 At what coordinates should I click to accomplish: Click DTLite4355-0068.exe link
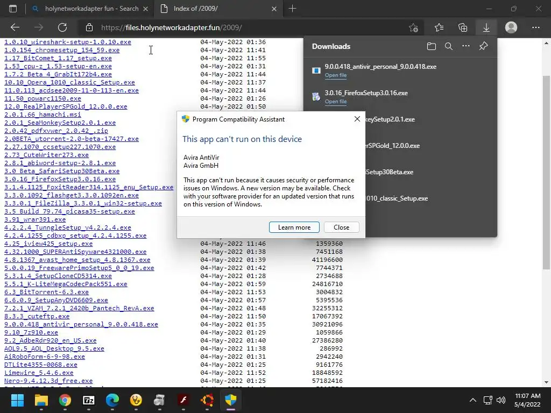pos(41,365)
